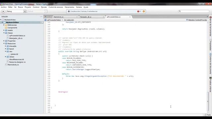Open the Propiedades side panel
This screenshot has height=119, width=212.
click(211, 46)
